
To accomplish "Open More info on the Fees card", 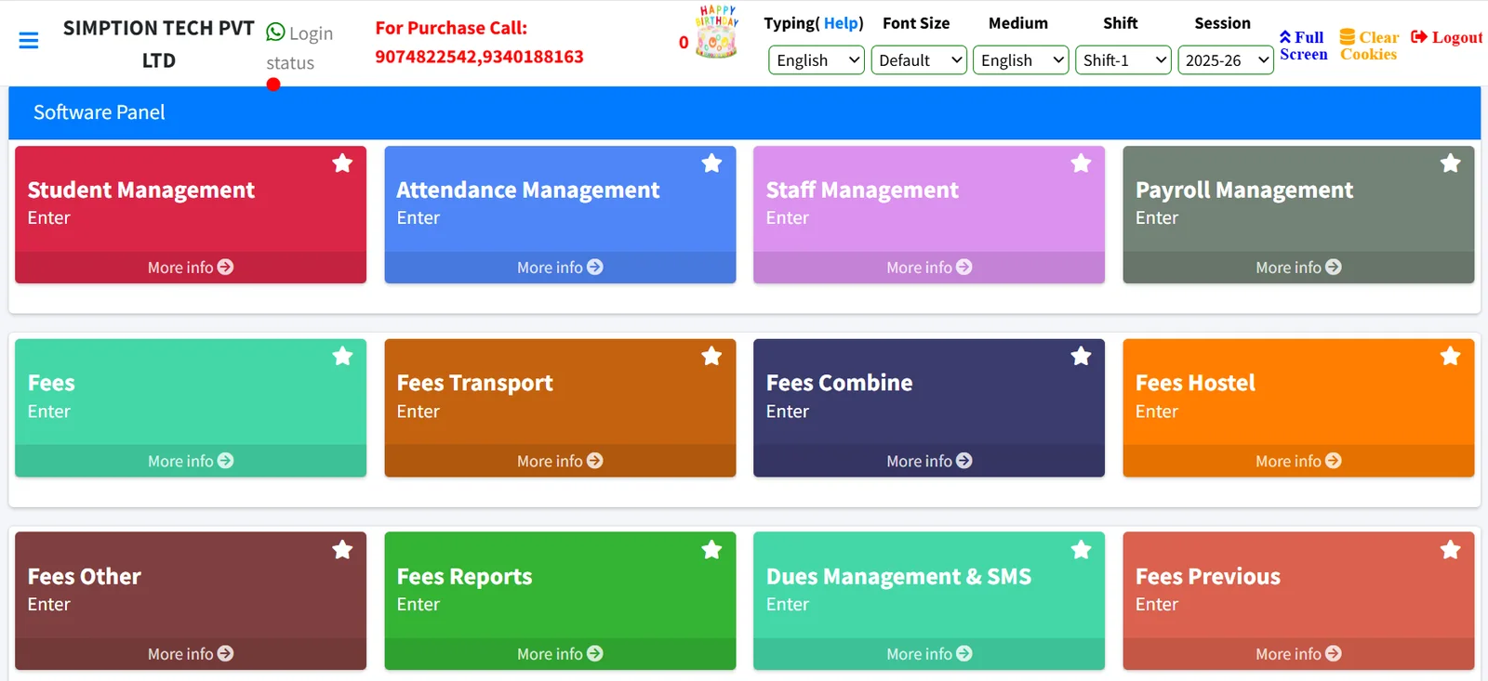I will pyautogui.click(x=191, y=461).
